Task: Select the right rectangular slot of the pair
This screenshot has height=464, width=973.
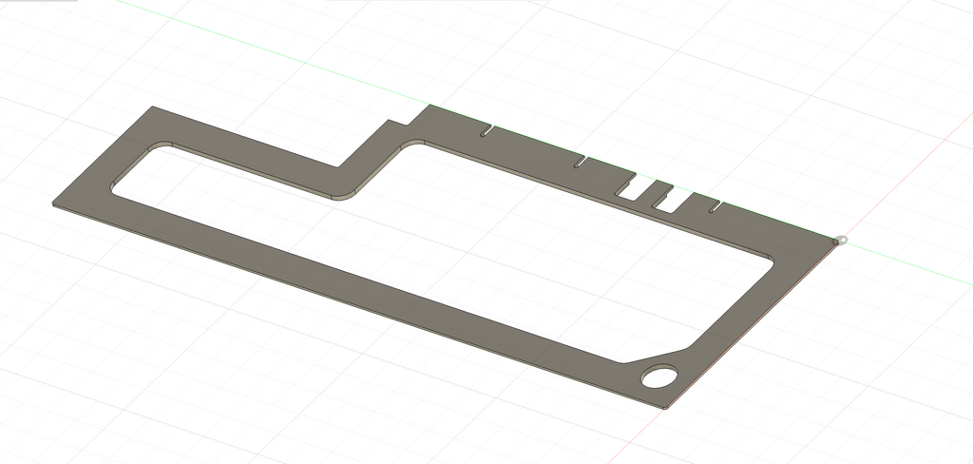Action: pyautogui.click(x=669, y=198)
